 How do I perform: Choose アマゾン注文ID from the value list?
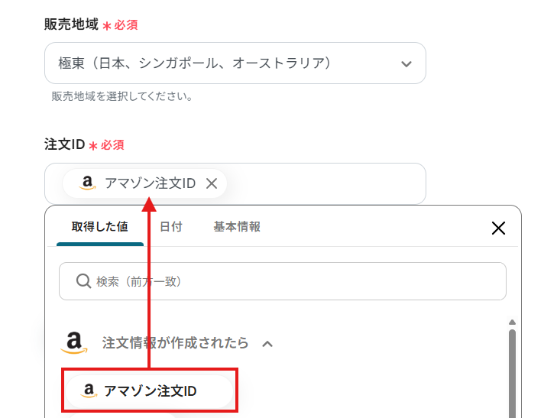coord(151,391)
